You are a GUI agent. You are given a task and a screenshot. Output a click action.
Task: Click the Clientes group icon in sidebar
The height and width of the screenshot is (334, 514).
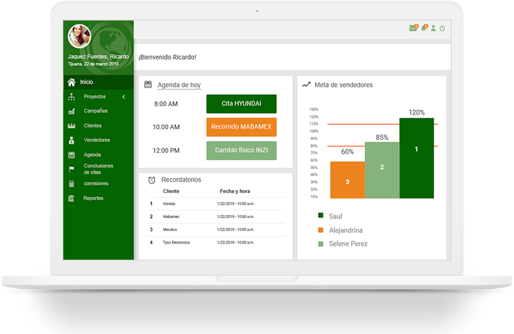[x=72, y=126]
